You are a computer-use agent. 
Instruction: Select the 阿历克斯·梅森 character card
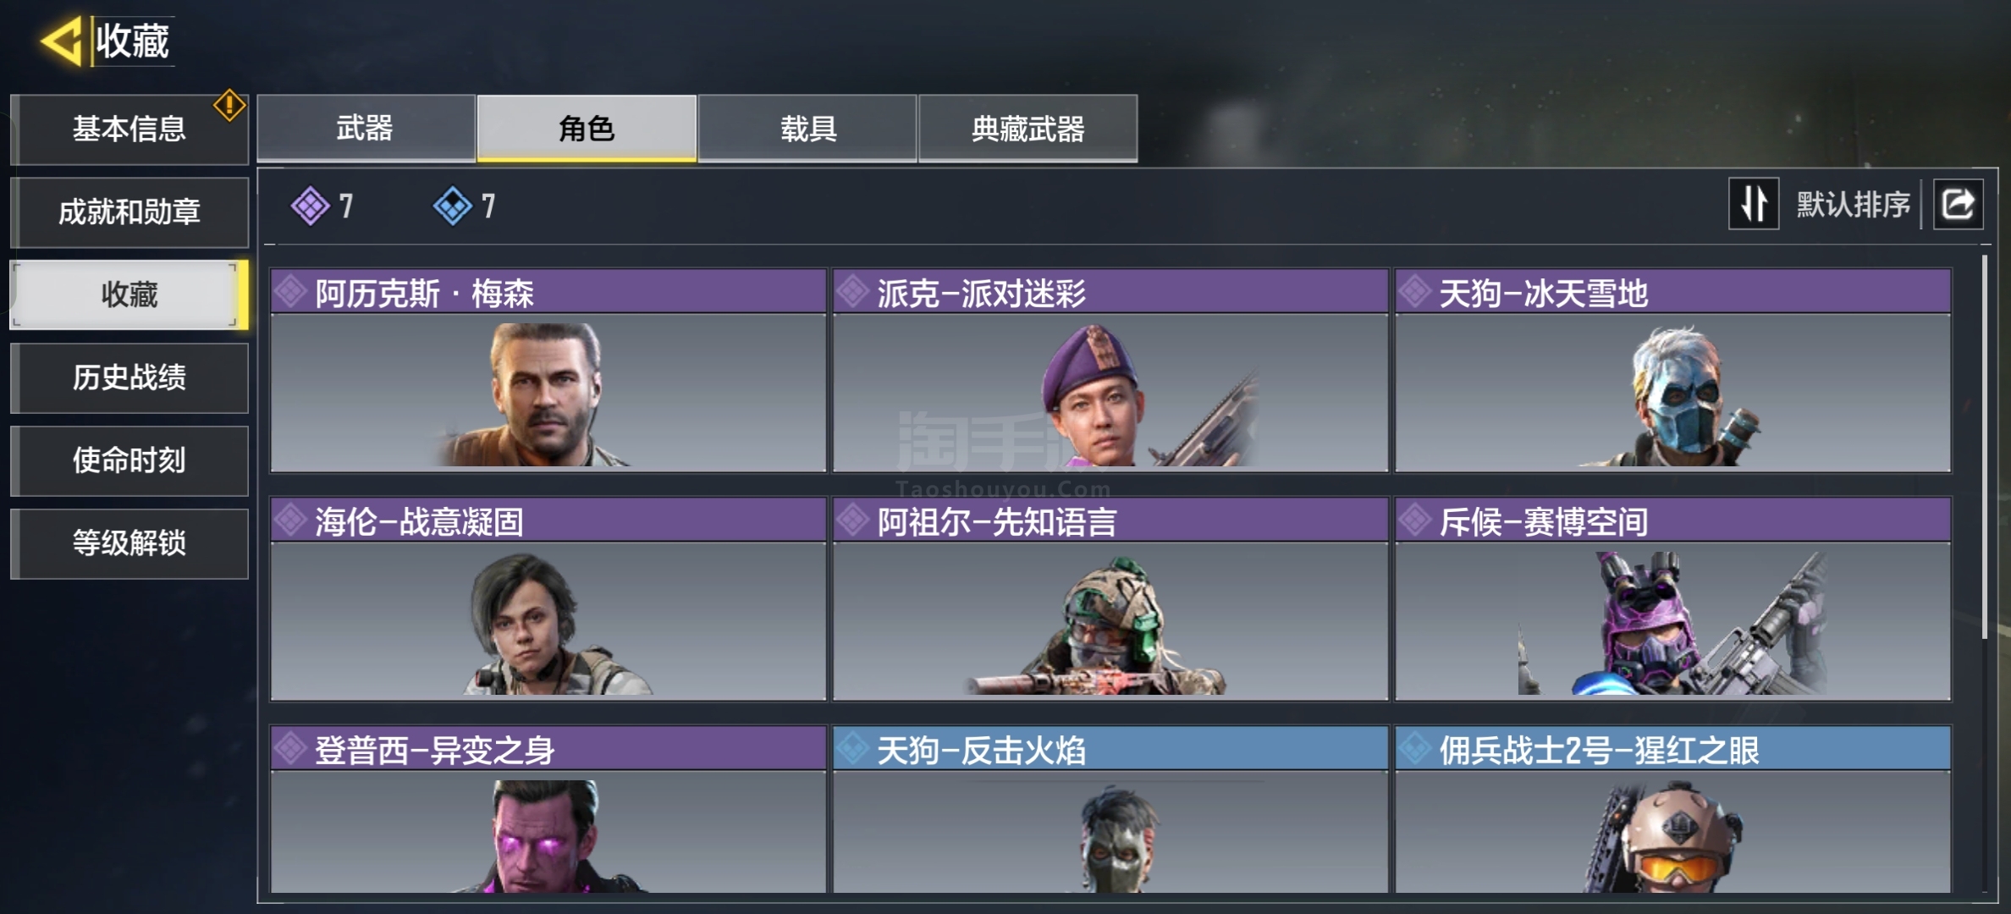tap(548, 371)
